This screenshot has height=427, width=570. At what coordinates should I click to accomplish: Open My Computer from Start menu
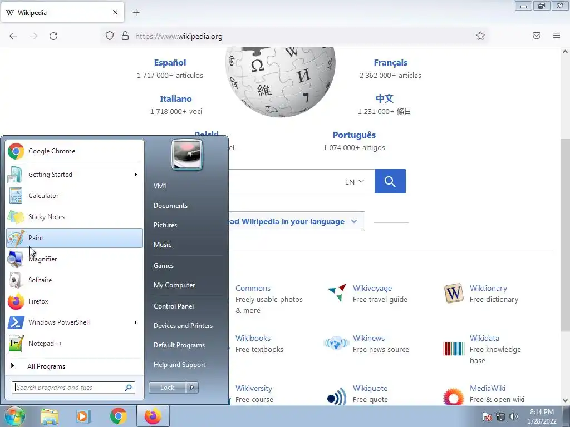(x=174, y=285)
